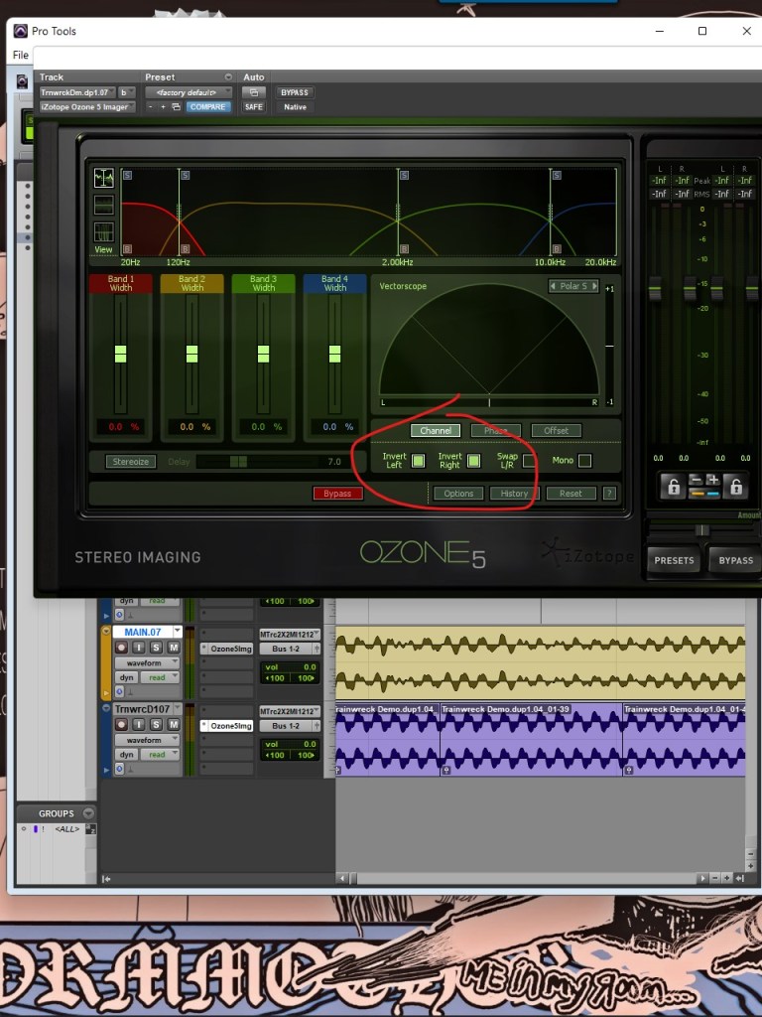Image resolution: width=762 pixels, height=1017 pixels.
Task: Click the automation enable icon under Auto
Action: click(x=254, y=92)
